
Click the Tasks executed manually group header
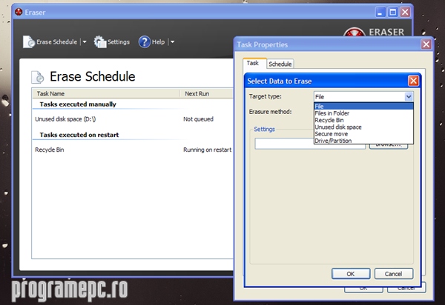78,104
